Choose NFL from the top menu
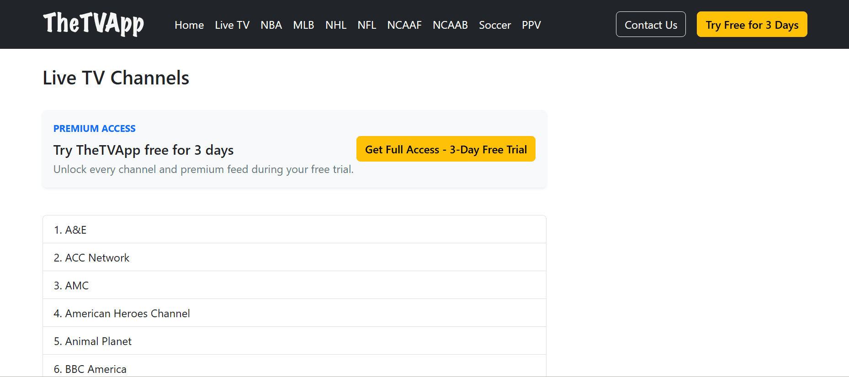This screenshot has width=849, height=377. point(366,25)
